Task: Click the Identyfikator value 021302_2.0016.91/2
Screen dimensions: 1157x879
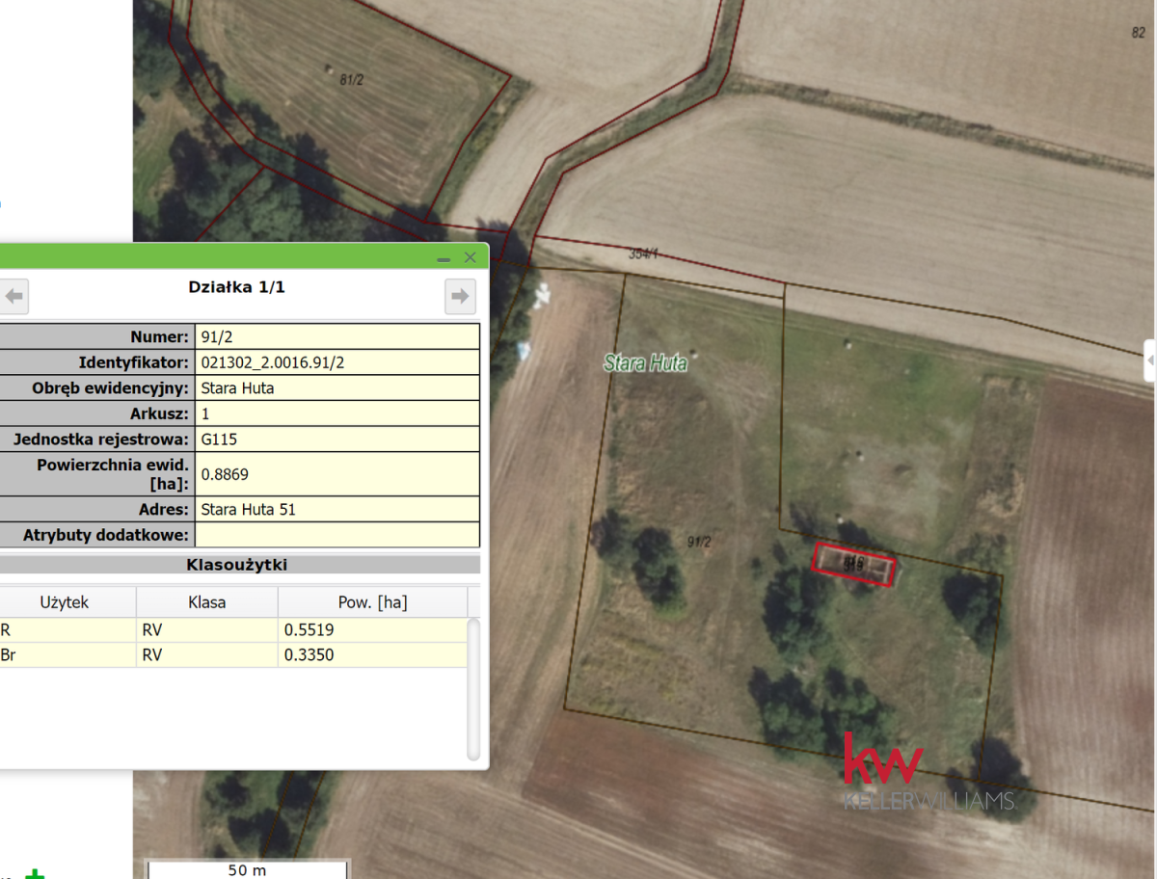Action: (x=273, y=362)
